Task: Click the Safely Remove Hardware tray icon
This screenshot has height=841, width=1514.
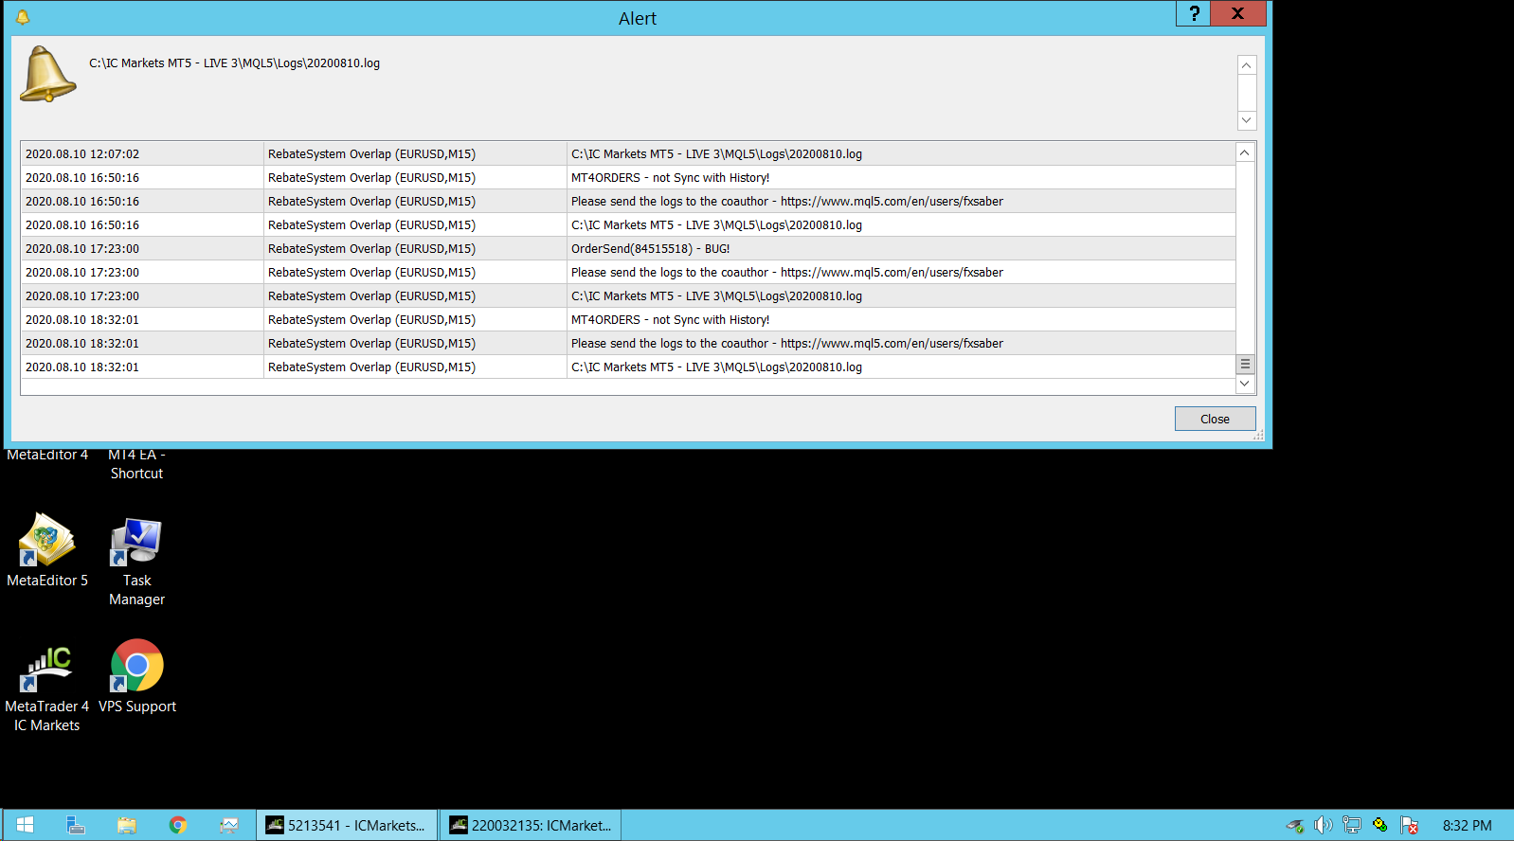Action: [1294, 826]
